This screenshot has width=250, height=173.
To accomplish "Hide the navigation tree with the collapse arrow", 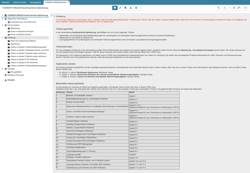I will click(x=51, y=15).
